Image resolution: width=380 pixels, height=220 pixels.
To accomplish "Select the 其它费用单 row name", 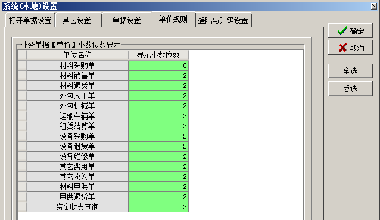I will click(77, 166).
